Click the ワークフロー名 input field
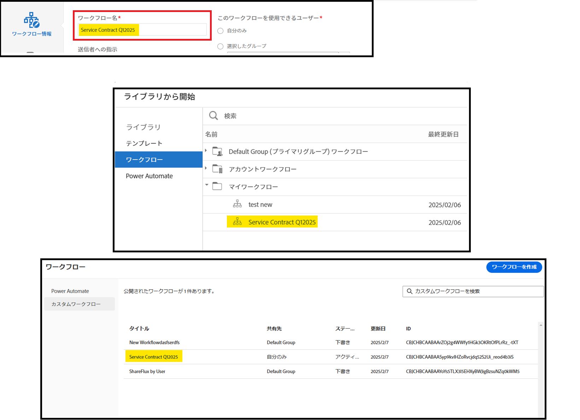This screenshot has height=420, width=580. (142, 30)
